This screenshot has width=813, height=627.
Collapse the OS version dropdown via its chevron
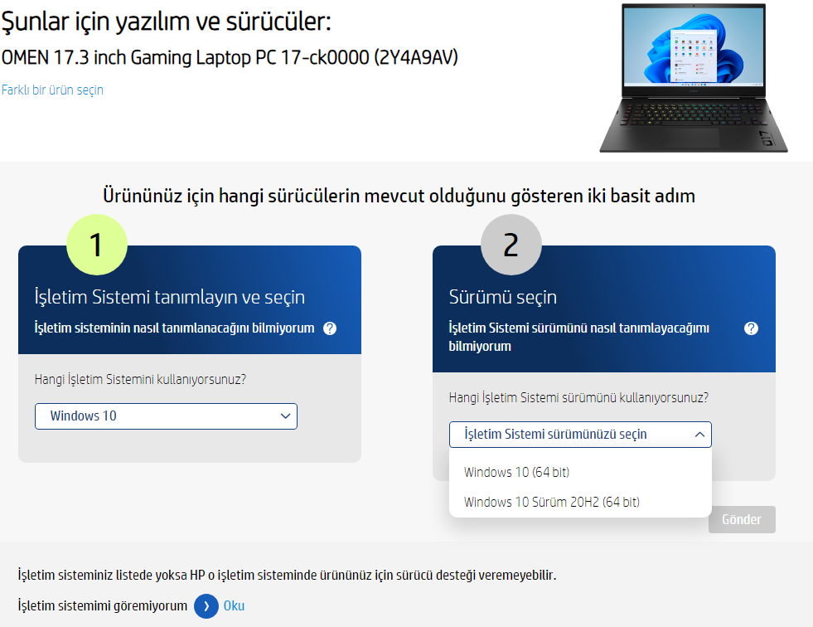tap(699, 435)
